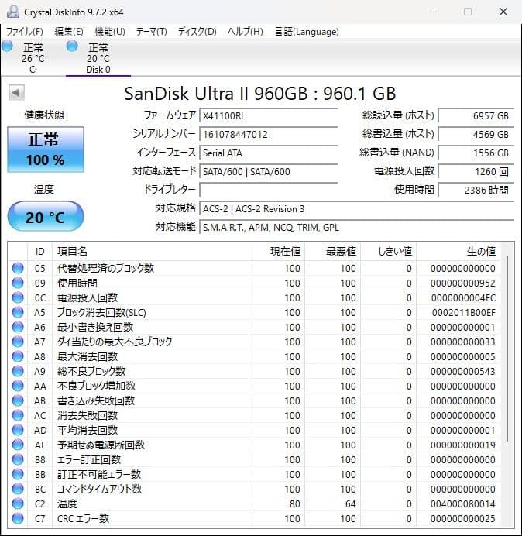Click the SanDisk Ultra II 960GB title
522x536 pixels.
coord(259,93)
